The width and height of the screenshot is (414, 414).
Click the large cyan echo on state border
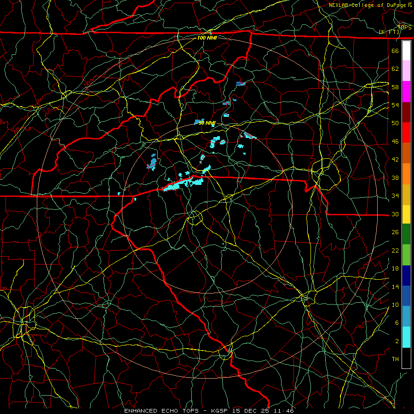click(183, 184)
